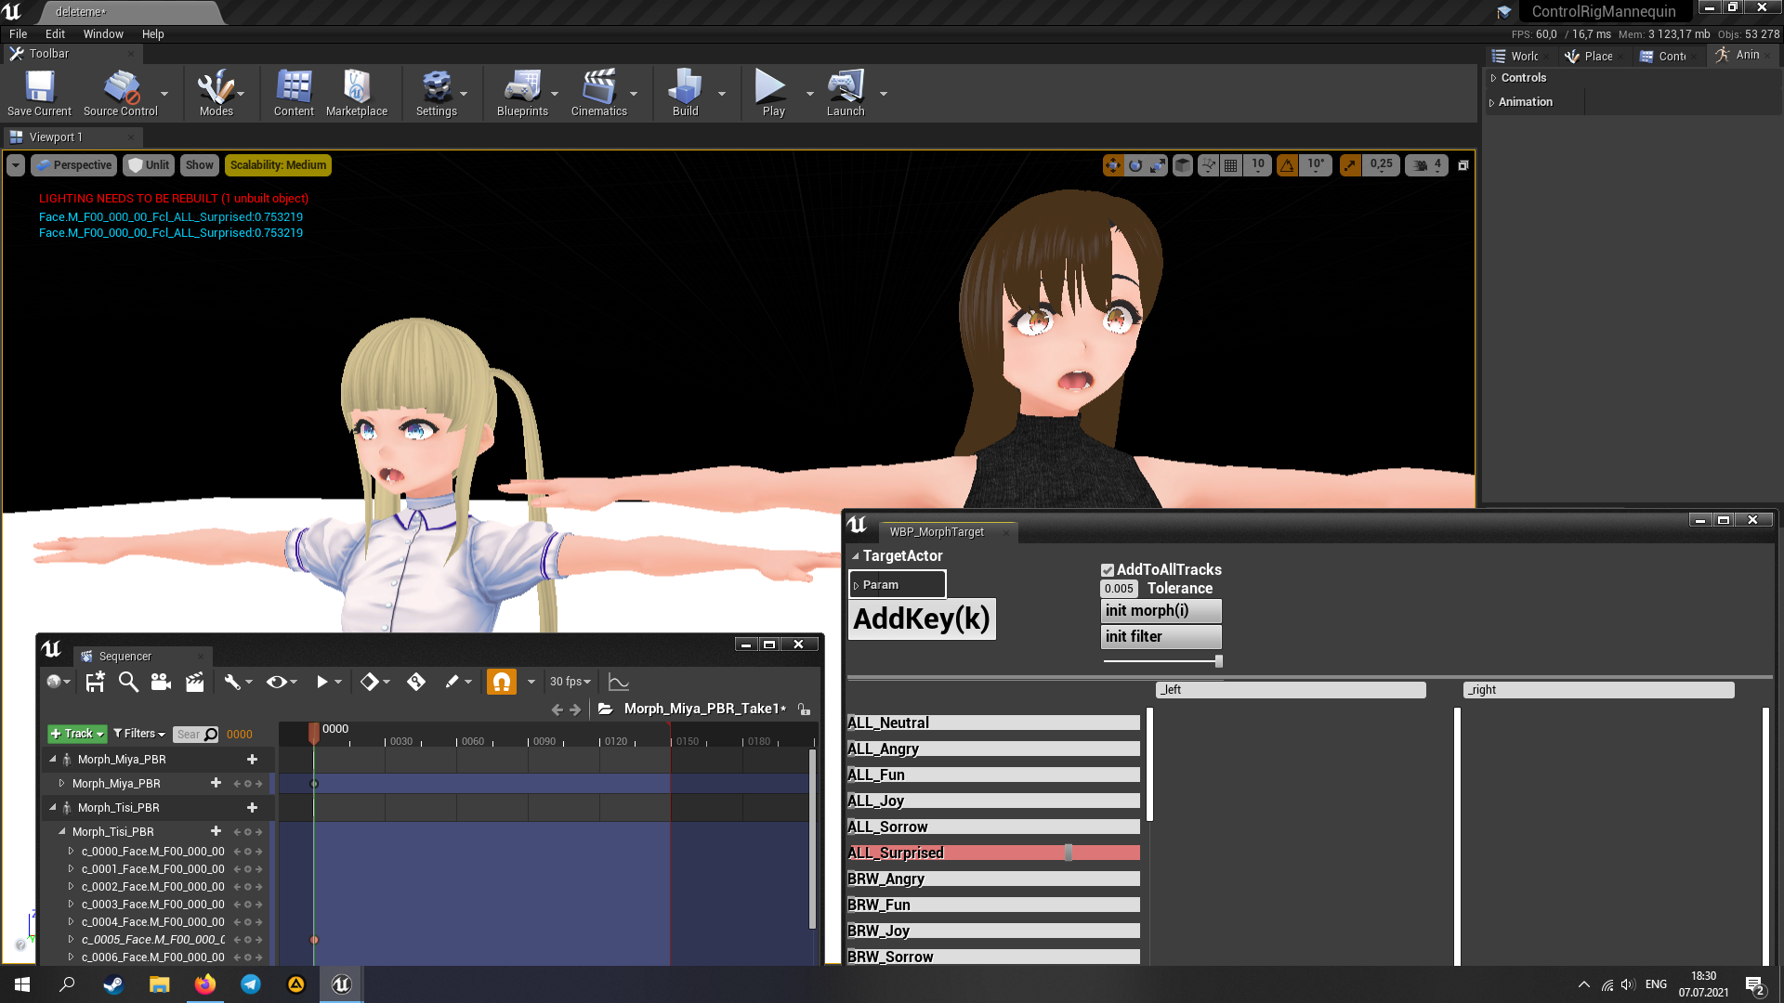Click the init filter button
The height and width of the screenshot is (1003, 1784).
[x=1161, y=637]
